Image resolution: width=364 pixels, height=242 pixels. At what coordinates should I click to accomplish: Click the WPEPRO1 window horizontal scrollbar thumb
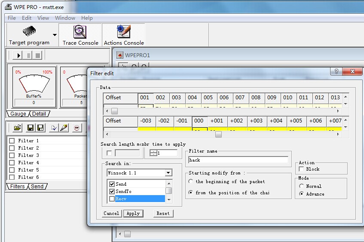click(127, 234)
